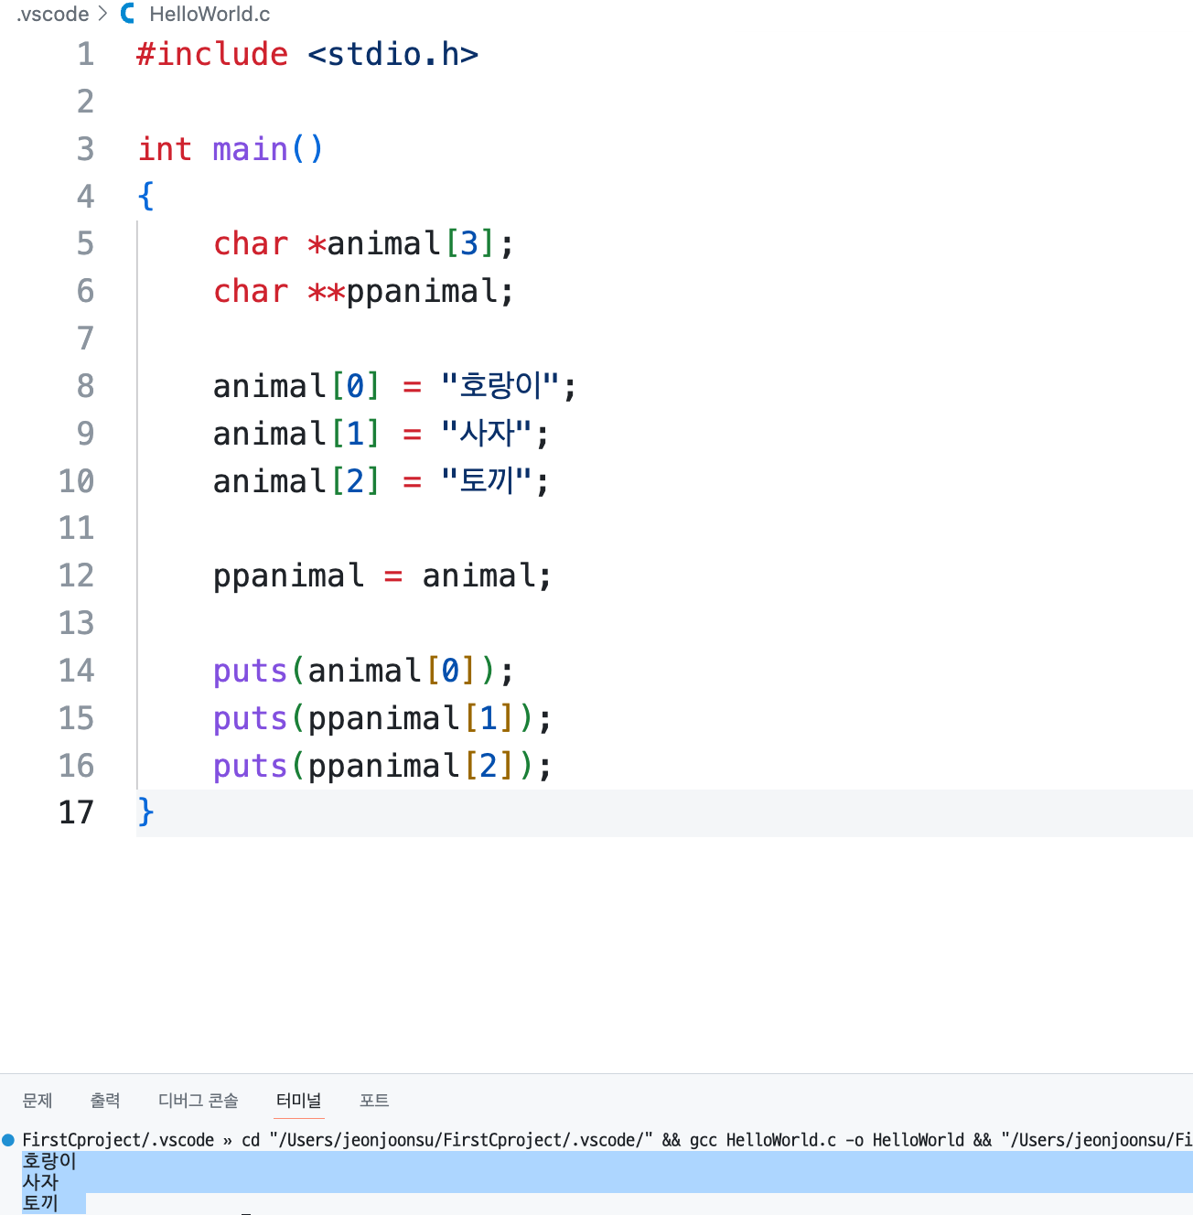Click line number 14 in the gutter
The width and height of the screenshot is (1193, 1215).
[76, 671]
